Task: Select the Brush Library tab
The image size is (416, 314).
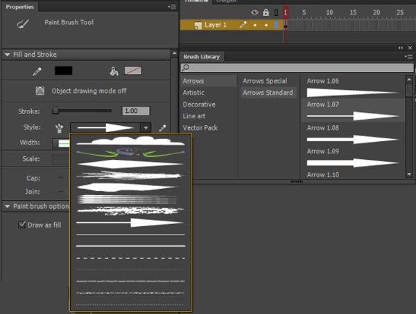Action: (202, 57)
